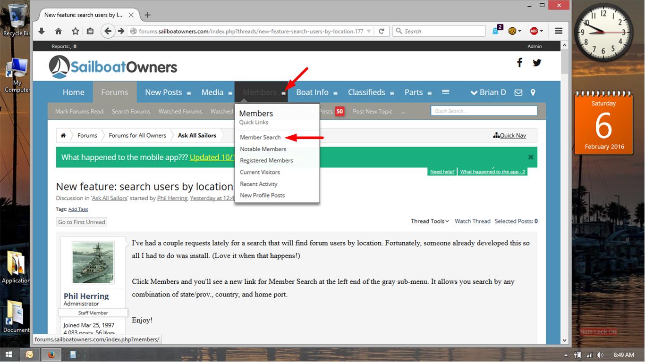645x362 pixels.
Task: Open AdBlock Plus extension icon
Action: [534, 31]
